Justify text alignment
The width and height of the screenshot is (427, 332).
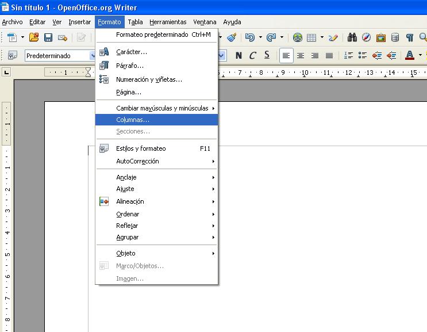click(x=329, y=56)
